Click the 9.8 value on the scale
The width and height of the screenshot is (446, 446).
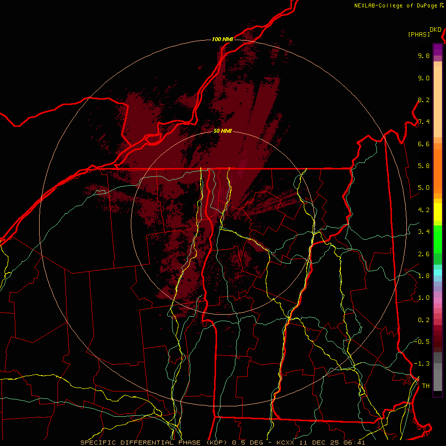point(424,56)
